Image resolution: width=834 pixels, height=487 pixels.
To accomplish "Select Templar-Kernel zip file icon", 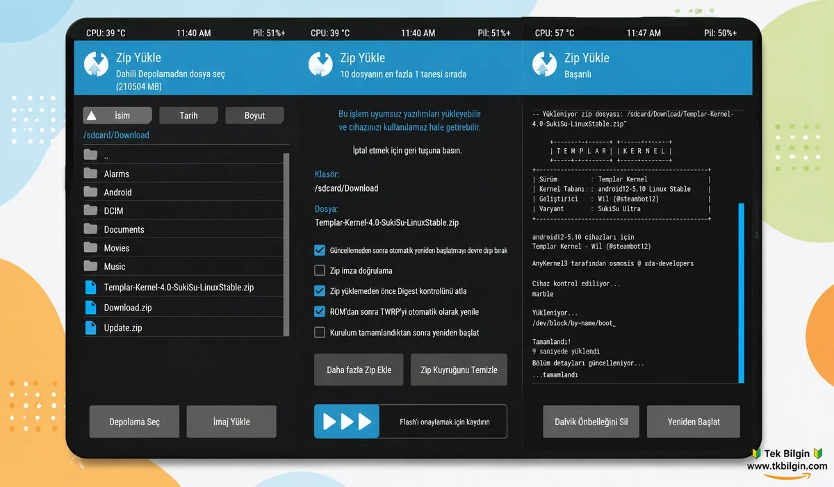I will point(90,287).
